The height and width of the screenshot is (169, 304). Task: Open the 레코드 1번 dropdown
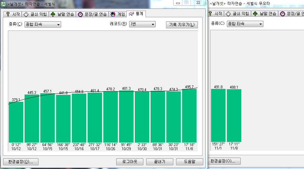tap(142, 24)
